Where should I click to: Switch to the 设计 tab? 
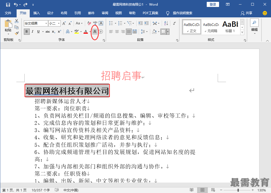pos(50,13)
